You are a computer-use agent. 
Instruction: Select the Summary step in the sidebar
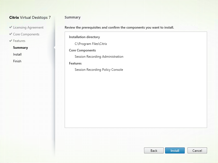(20, 48)
